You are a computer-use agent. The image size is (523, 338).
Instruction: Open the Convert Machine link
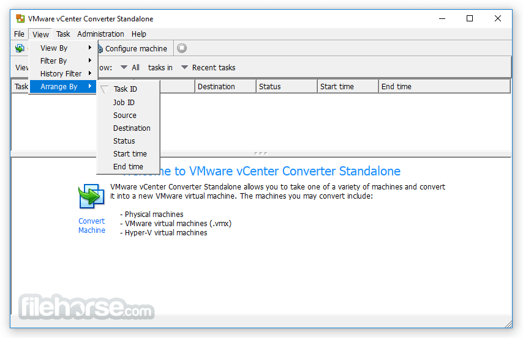[x=92, y=226]
